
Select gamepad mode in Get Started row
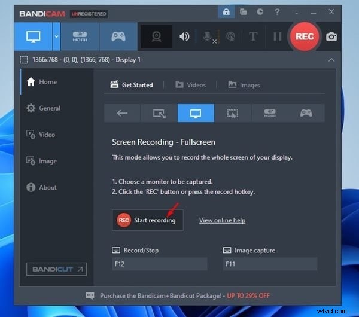pyautogui.click(x=306, y=113)
